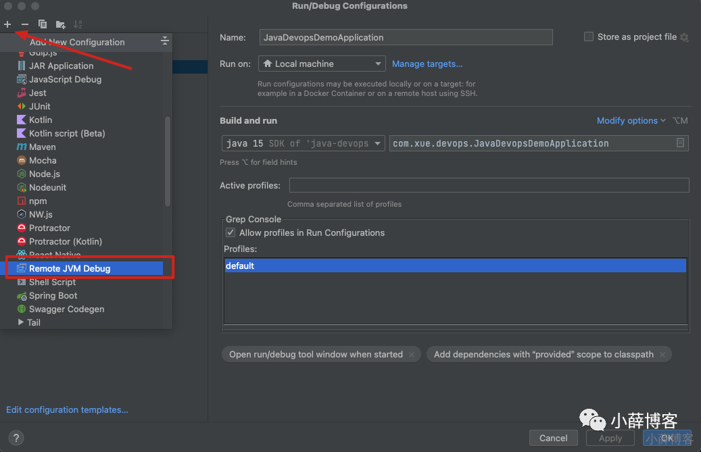Screen dimensions: 701x452
Task: Click into the Name input field
Action: [406, 38]
